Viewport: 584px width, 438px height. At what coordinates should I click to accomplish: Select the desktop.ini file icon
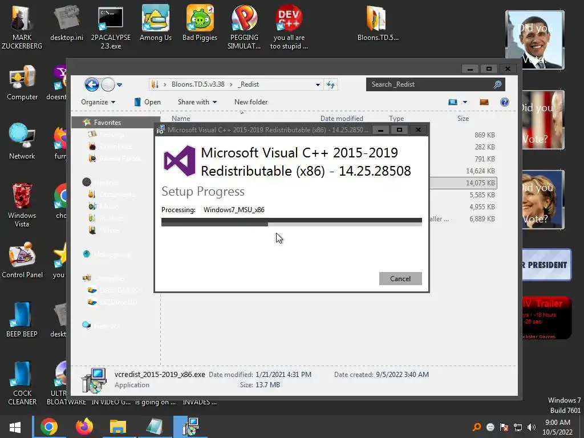(x=67, y=23)
